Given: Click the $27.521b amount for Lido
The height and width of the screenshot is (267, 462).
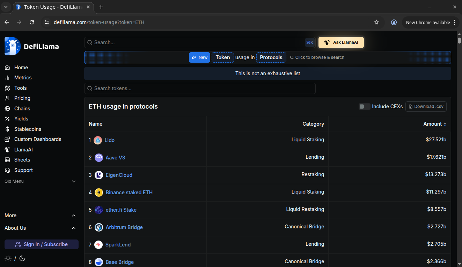Looking at the screenshot, I should pos(436,140).
